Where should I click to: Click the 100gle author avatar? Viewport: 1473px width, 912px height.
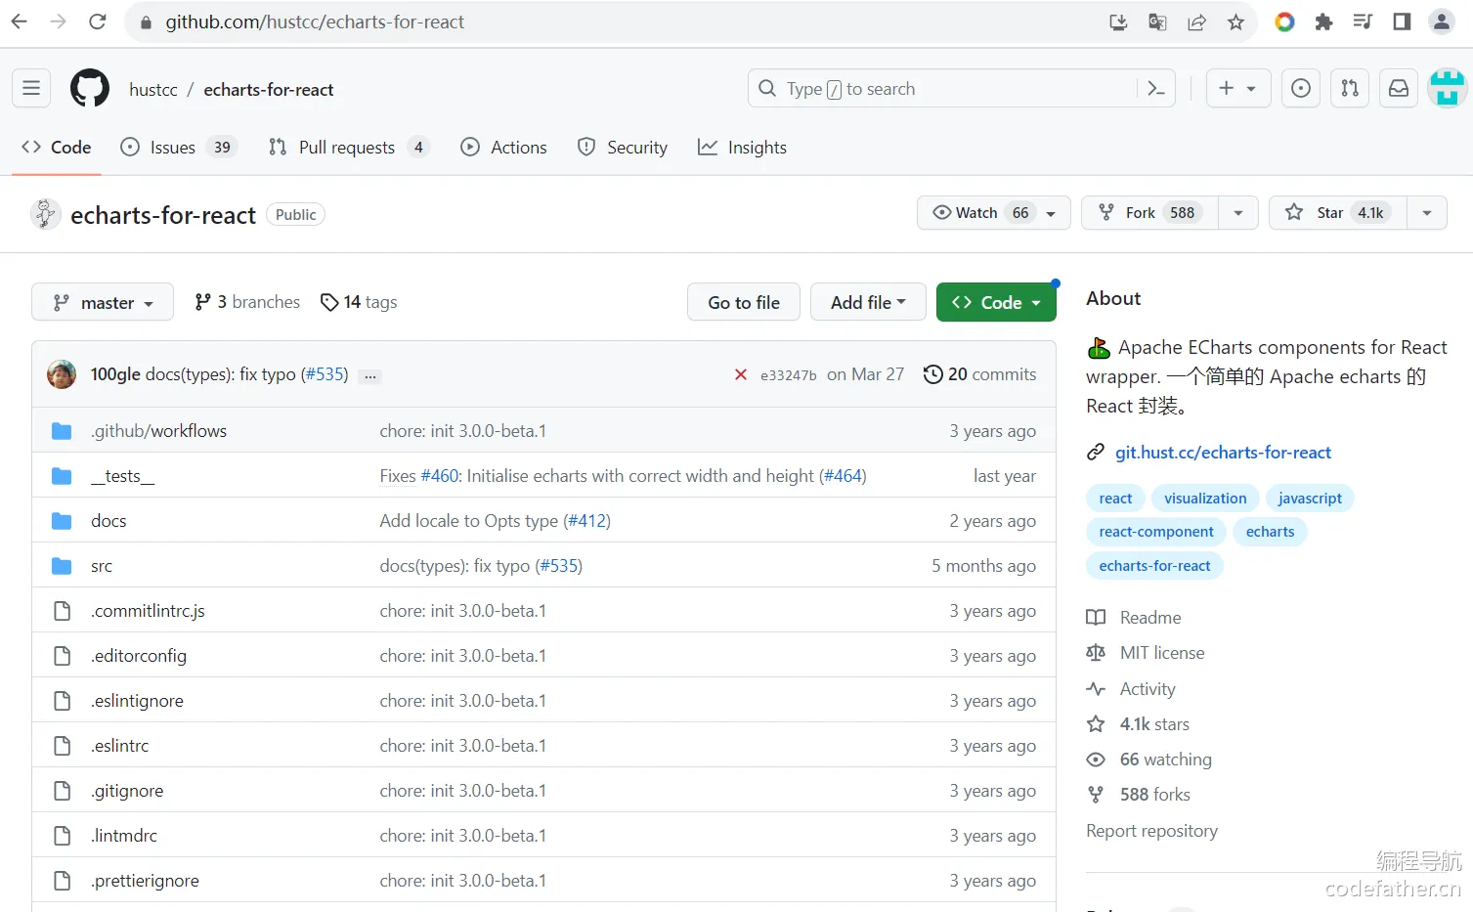(x=62, y=374)
